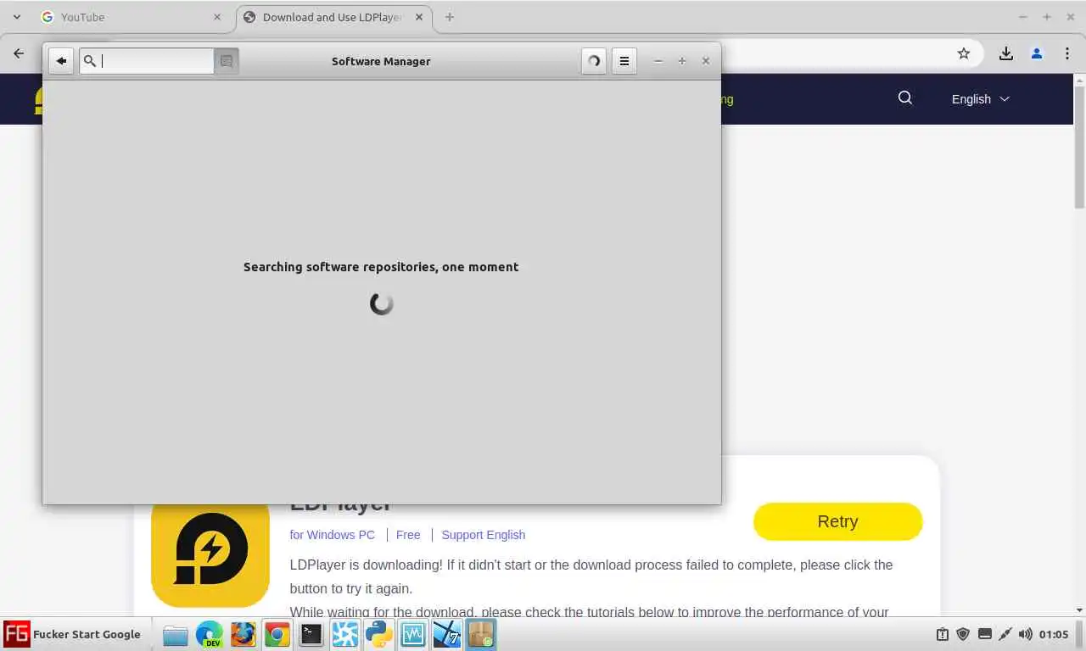1086x651 pixels.
Task: Open the taskbar icon left of Software Manager
Action: click(x=446, y=634)
